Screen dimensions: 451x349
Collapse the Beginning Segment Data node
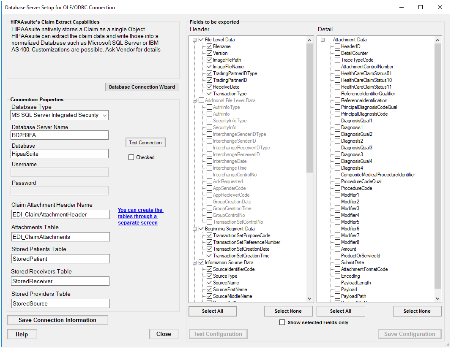[195, 228]
